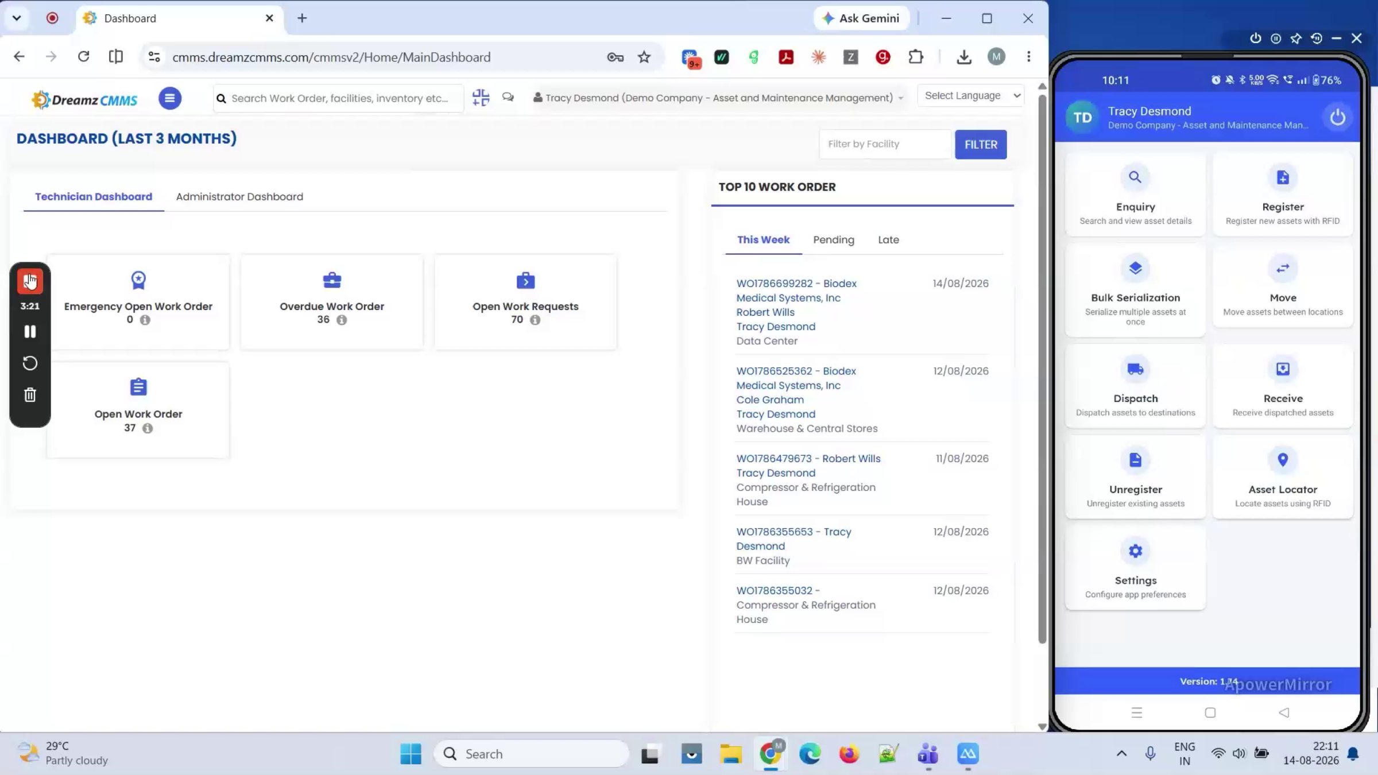Focus the work order search box

339,98
